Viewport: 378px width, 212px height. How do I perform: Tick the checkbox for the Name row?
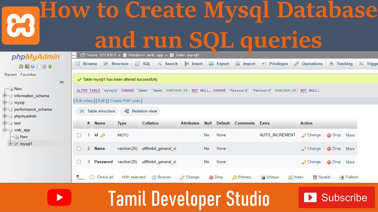pos(79,149)
